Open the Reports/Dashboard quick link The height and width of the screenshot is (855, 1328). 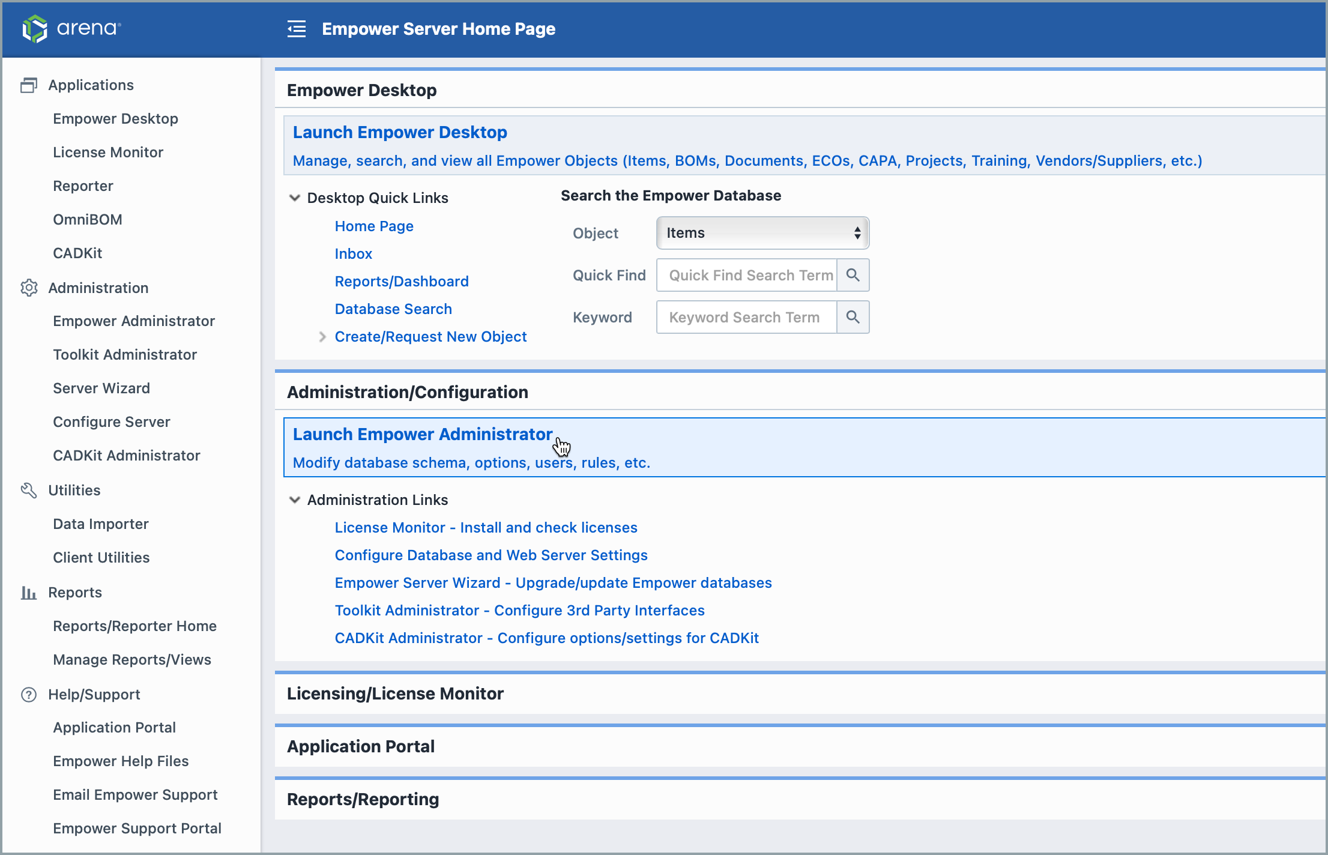[402, 282]
